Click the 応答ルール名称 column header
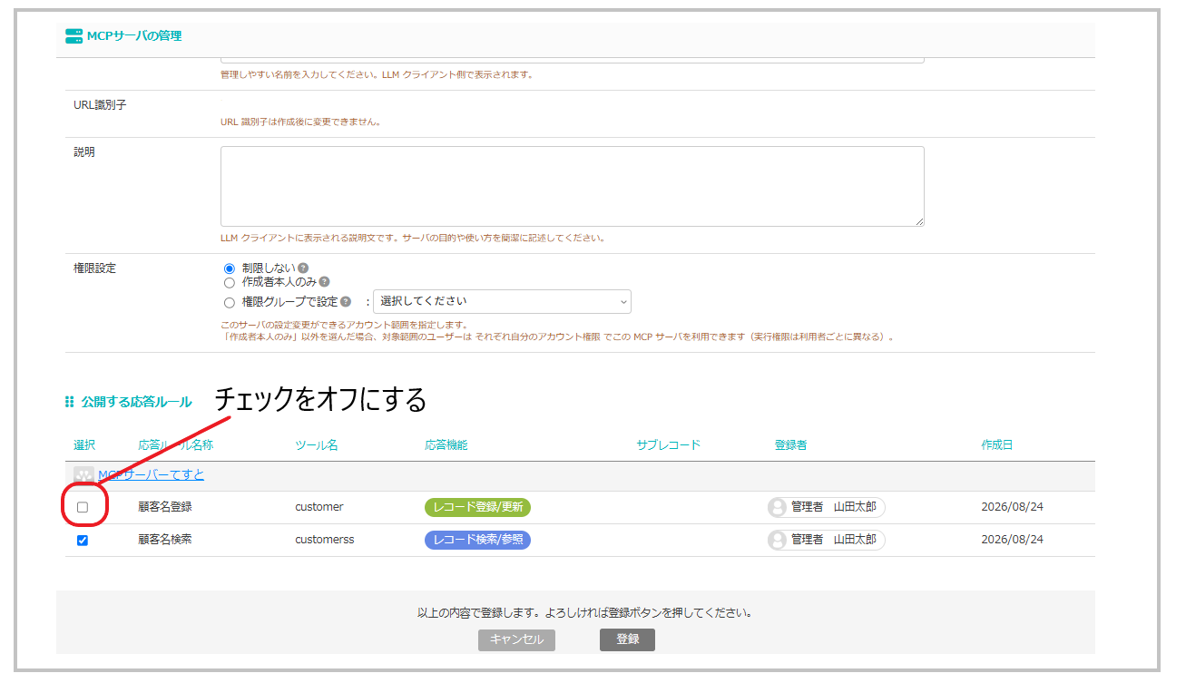 [176, 445]
